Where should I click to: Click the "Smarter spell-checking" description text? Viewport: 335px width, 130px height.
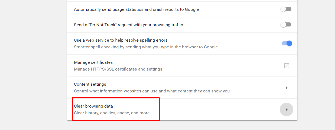click(x=146, y=47)
